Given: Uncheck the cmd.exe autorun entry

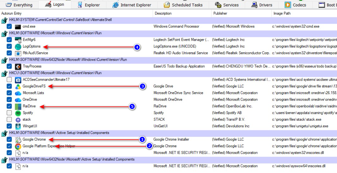Looking at the screenshot, I should click(x=9, y=27).
